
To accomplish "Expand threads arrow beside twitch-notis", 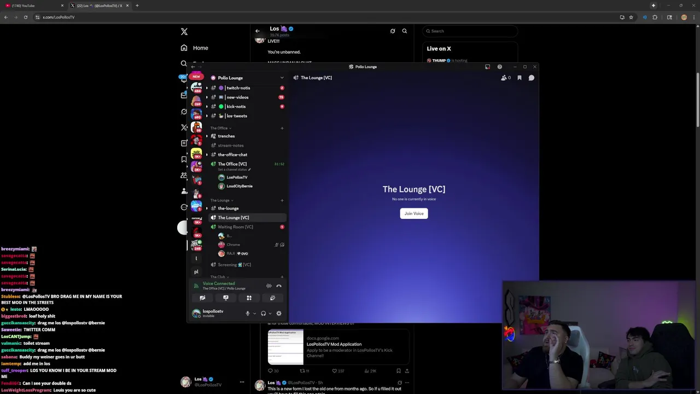I will click(x=207, y=88).
